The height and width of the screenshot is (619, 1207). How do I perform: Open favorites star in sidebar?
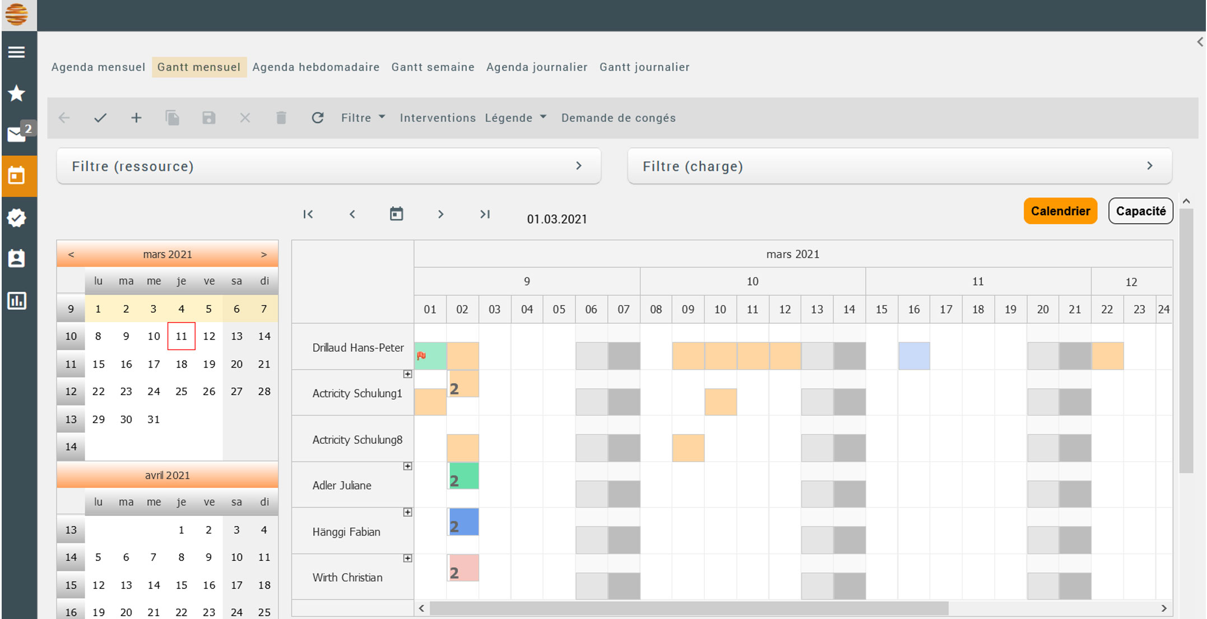click(x=17, y=93)
